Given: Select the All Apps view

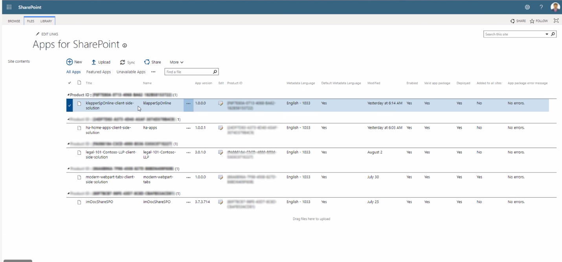Looking at the screenshot, I should click(73, 72).
